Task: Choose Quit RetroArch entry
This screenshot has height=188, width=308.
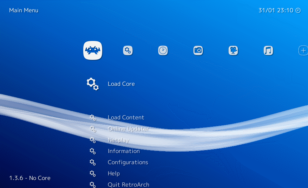Action: (129, 184)
